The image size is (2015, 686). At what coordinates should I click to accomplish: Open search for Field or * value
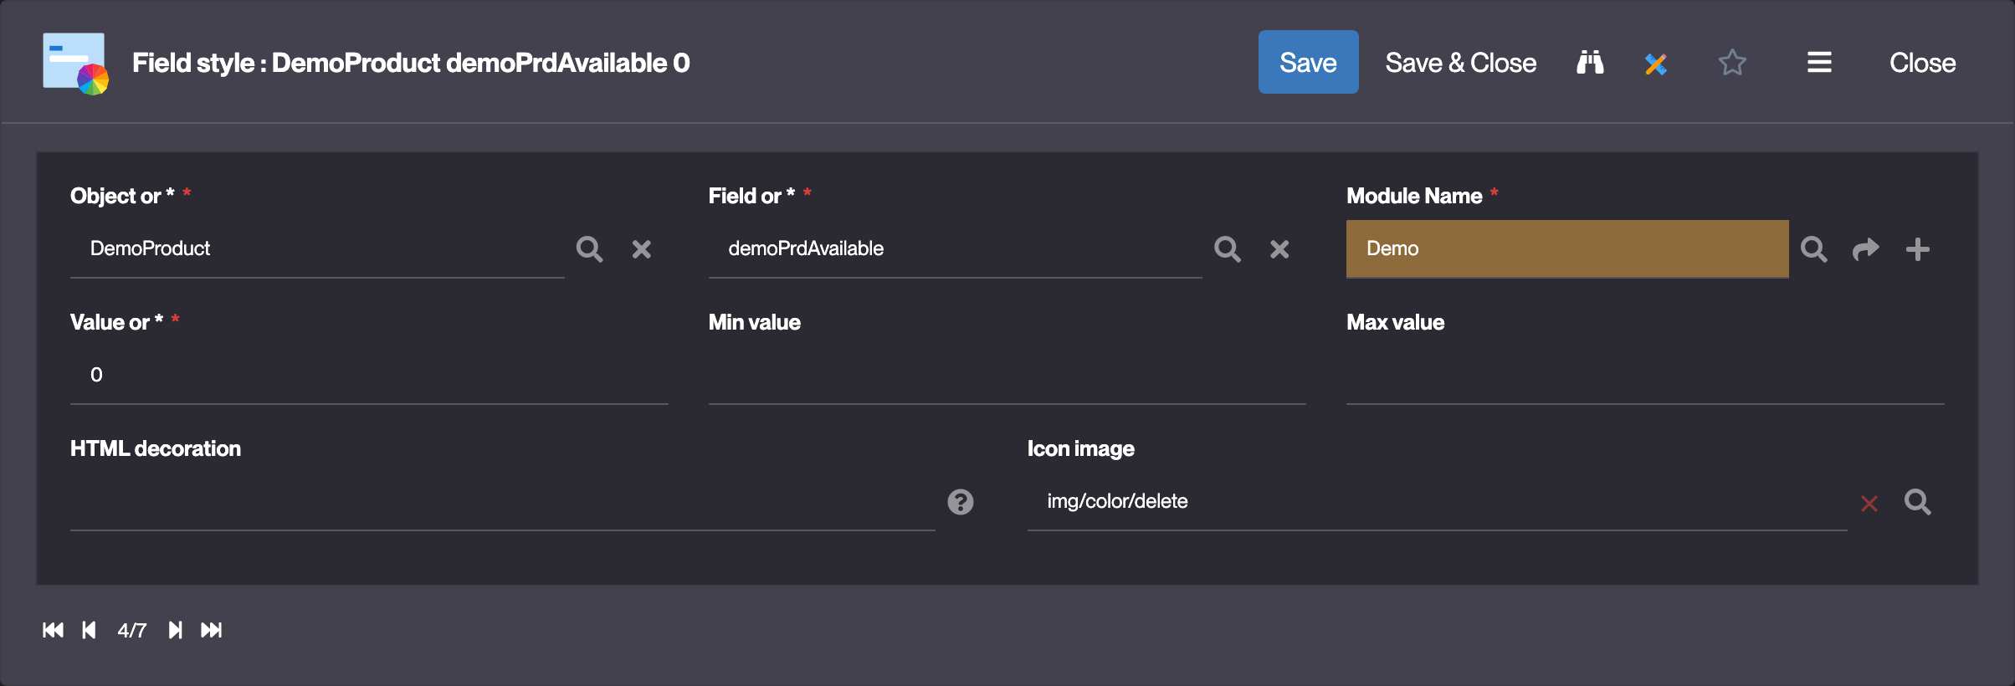(x=1228, y=249)
